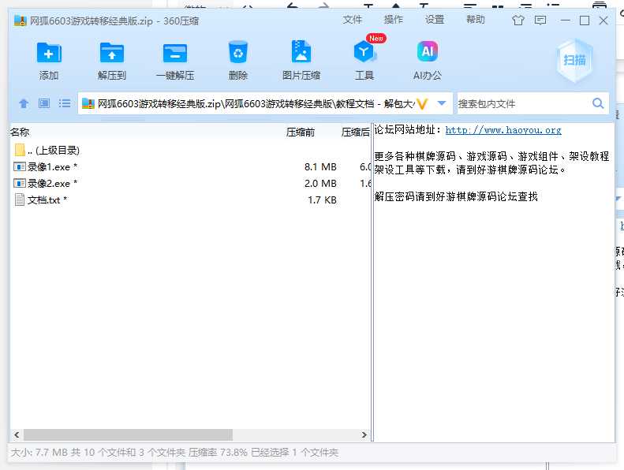624x470 pixels.
Task: Click the search magnifier icon
Action: point(598,103)
